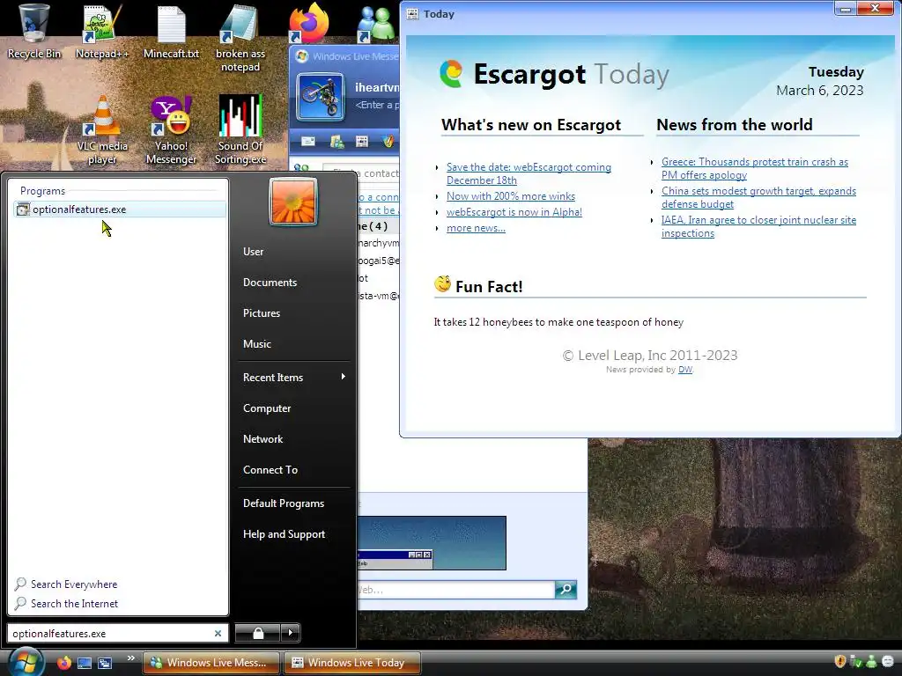Switch to Windows Live Messenger taskbar button
Image resolution: width=902 pixels, height=676 pixels.
pyautogui.click(x=211, y=663)
